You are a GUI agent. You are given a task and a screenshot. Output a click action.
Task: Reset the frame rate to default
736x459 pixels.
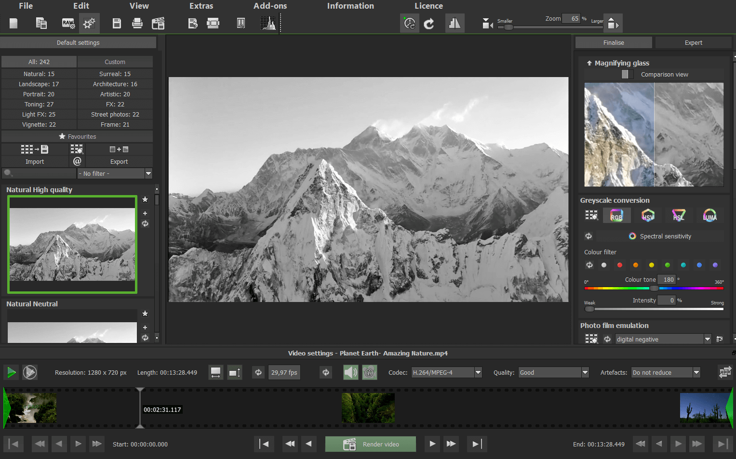[x=258, y=372]
